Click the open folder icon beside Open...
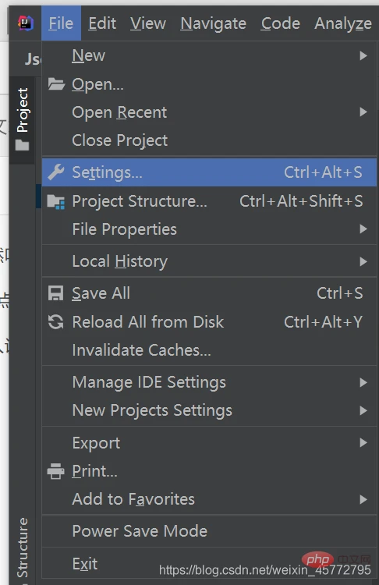Viewport: 379px width, 585px height. (56, 84)
